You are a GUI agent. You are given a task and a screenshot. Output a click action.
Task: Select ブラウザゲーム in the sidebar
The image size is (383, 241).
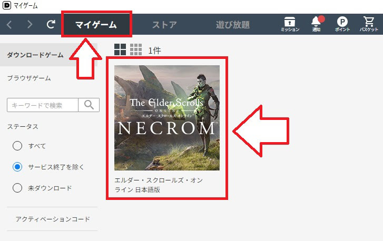[x=29, y=78]
